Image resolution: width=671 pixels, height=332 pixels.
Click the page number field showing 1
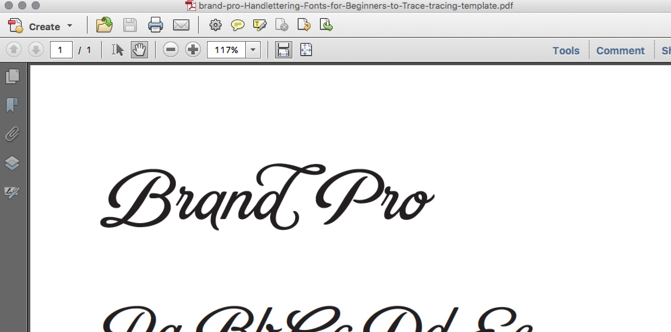point(61,50)
